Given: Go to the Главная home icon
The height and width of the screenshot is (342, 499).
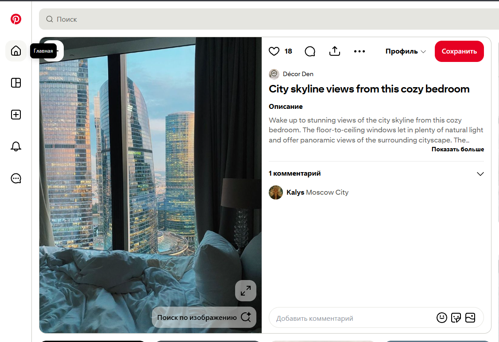Looking at the screenshot, I should click(16, 51).
